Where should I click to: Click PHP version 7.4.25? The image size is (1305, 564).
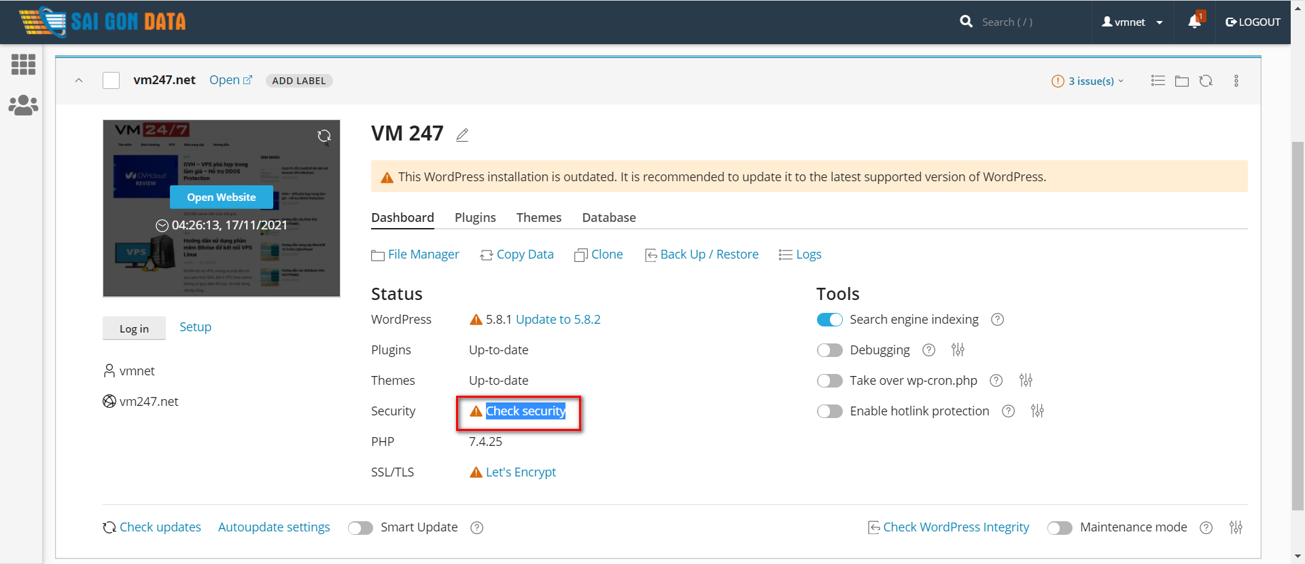485,442
